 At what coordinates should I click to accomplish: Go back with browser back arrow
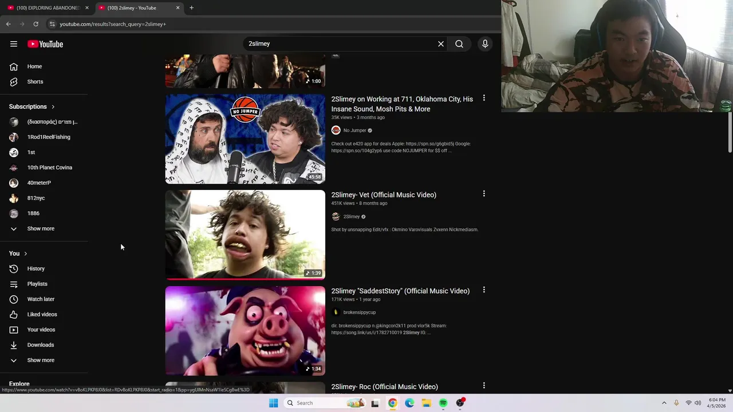pyautogui.click(x=8, y=24)
